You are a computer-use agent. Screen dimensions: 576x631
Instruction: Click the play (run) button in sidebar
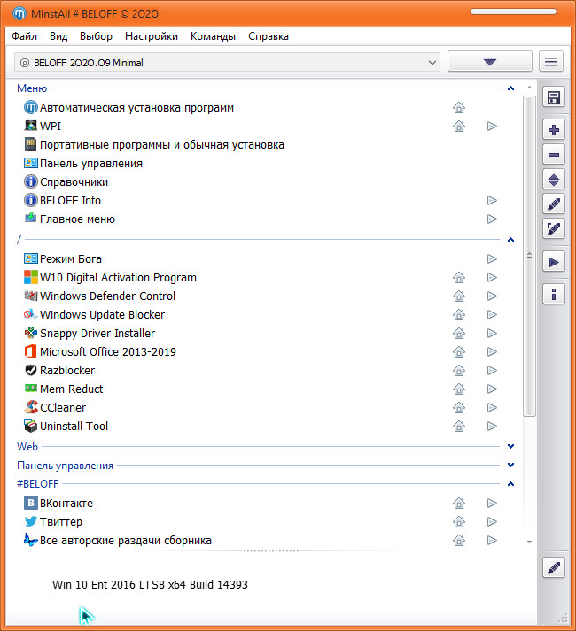pos(554,262)
